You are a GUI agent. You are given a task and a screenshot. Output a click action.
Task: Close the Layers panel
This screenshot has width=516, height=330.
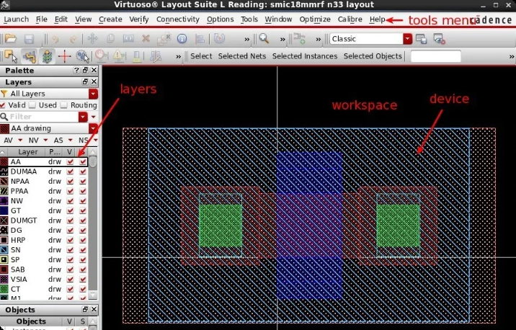(x=94, y=81)
